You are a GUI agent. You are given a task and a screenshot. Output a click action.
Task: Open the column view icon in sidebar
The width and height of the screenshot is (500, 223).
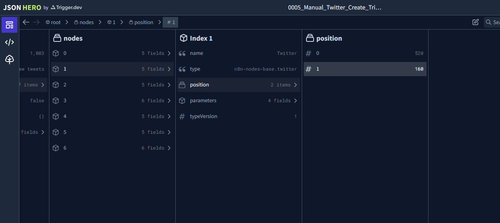(9, 25)
